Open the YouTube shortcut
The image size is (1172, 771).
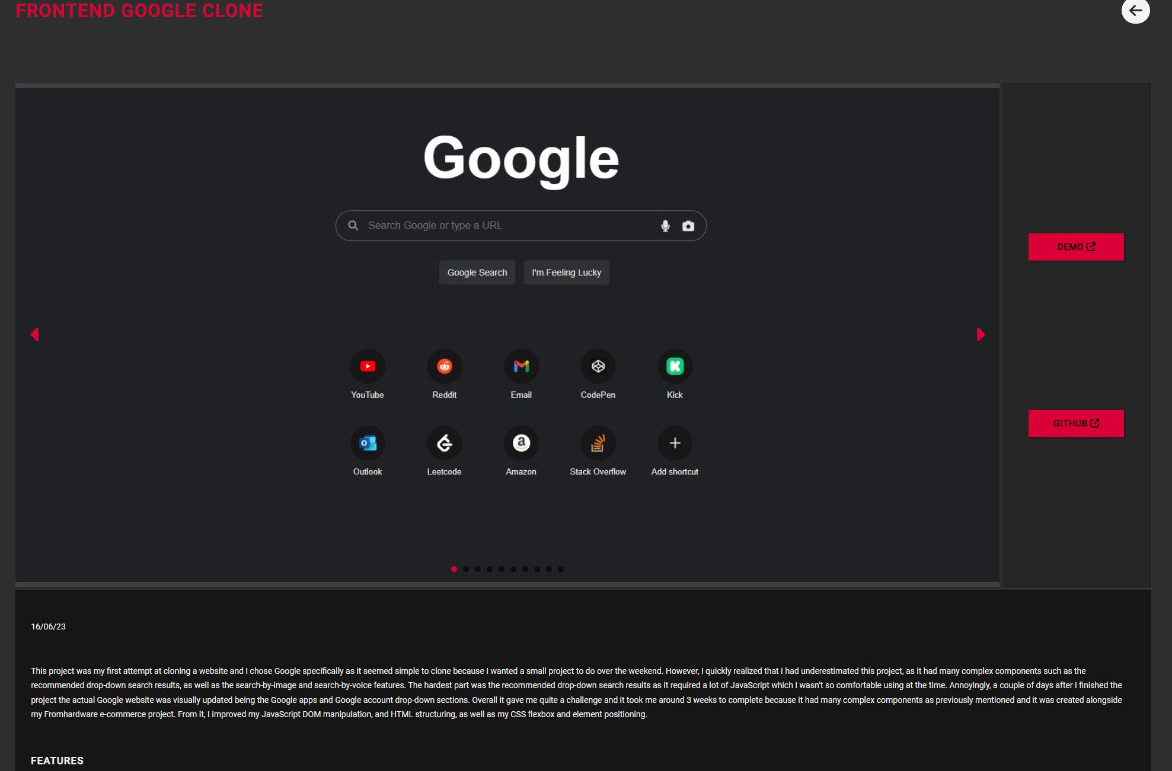368,374
